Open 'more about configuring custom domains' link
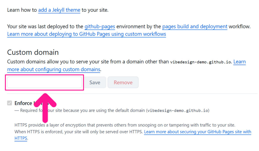The image size is (259, 151). [x=54, y=69]
